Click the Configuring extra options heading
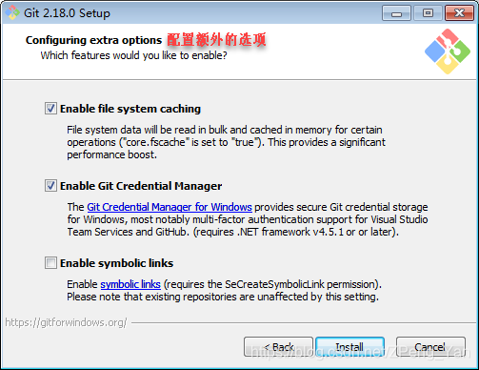The image size is (479, 370). 93,40
